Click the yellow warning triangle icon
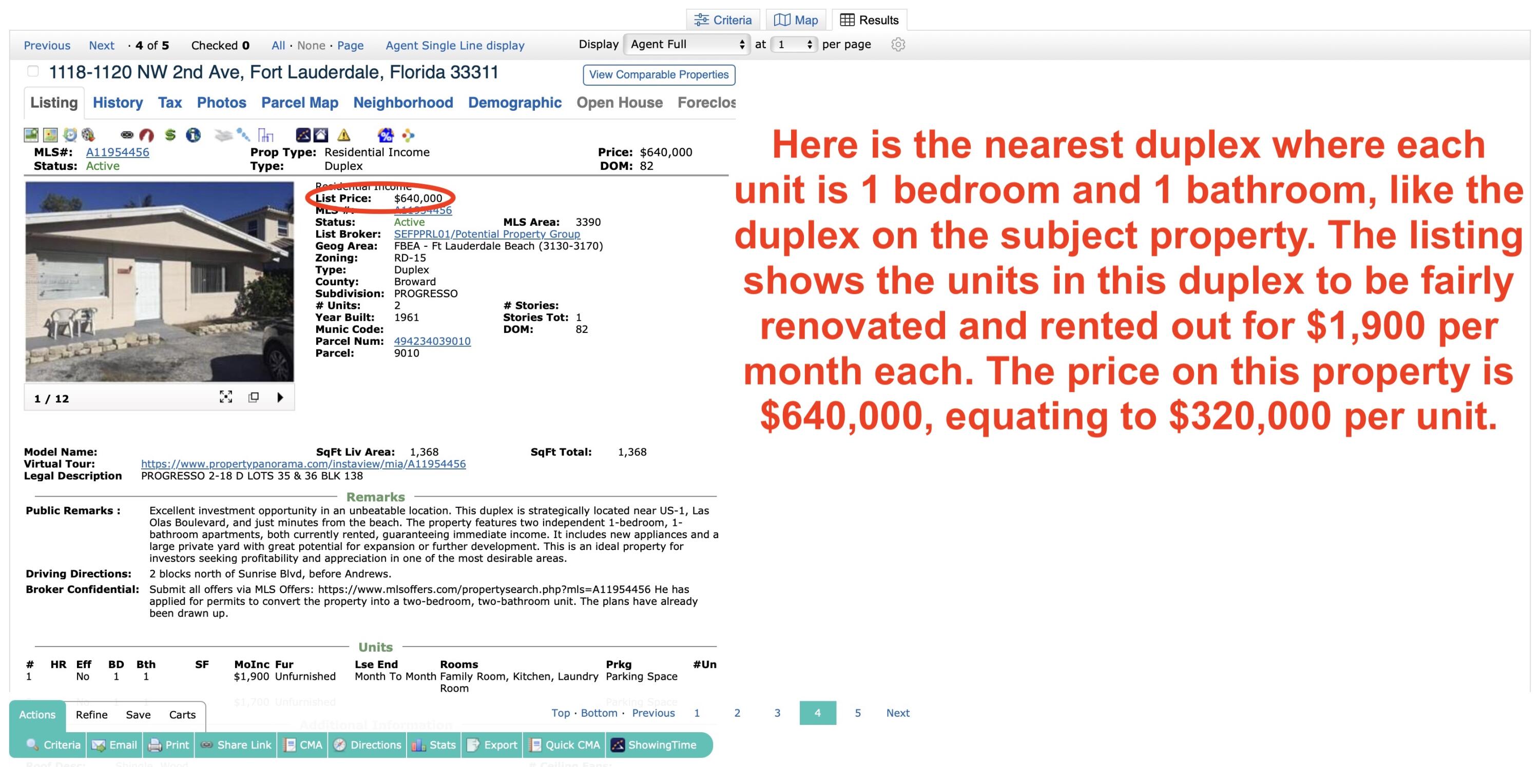Viewport: 1540px width, 767px height. coord(344,135)
